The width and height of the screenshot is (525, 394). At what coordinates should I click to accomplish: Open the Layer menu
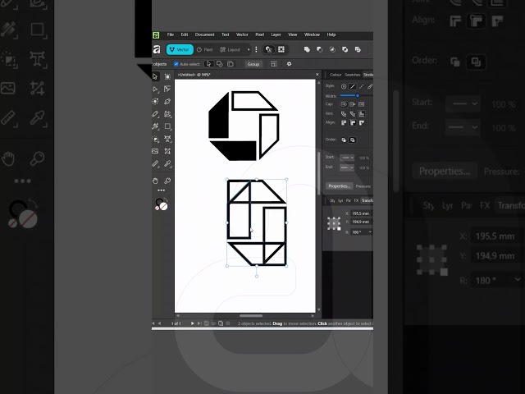click(x=276, y=34)
